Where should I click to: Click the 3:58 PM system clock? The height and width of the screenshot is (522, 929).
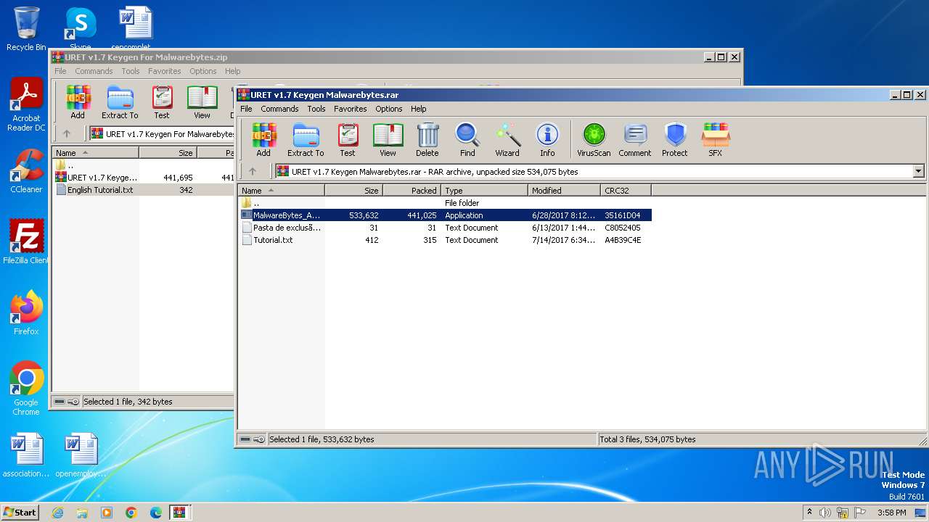click(x=891, y=513)
